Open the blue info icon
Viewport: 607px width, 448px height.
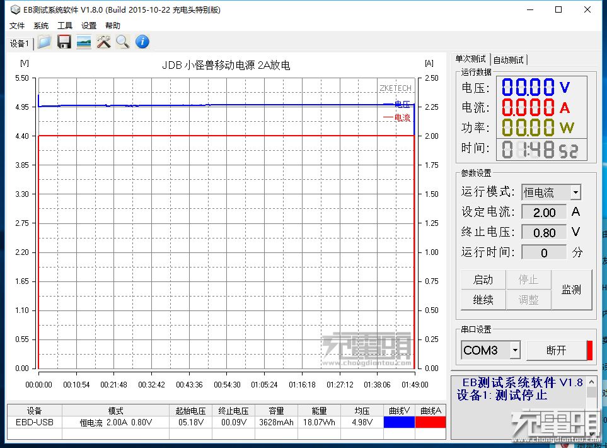pyautogui.click(x=142, y=42)
